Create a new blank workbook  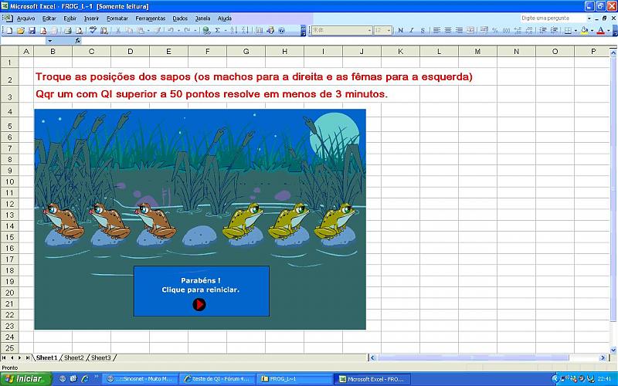tap(8, 30)
